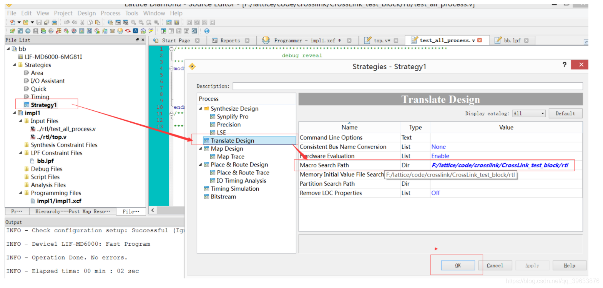Collapse the Input Files folder
Viewport: 603px width, 288px height.
coord(21,121)
